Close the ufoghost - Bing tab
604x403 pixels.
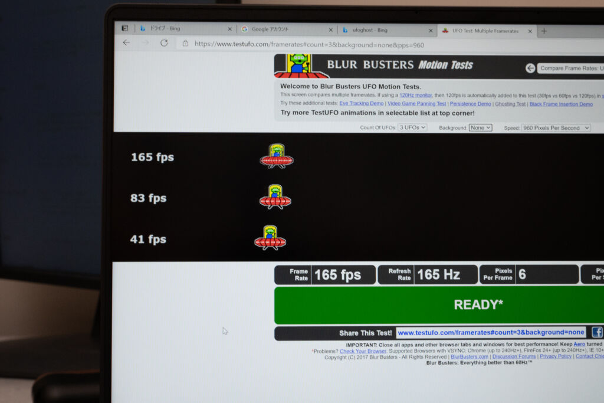tap(431, 31)
